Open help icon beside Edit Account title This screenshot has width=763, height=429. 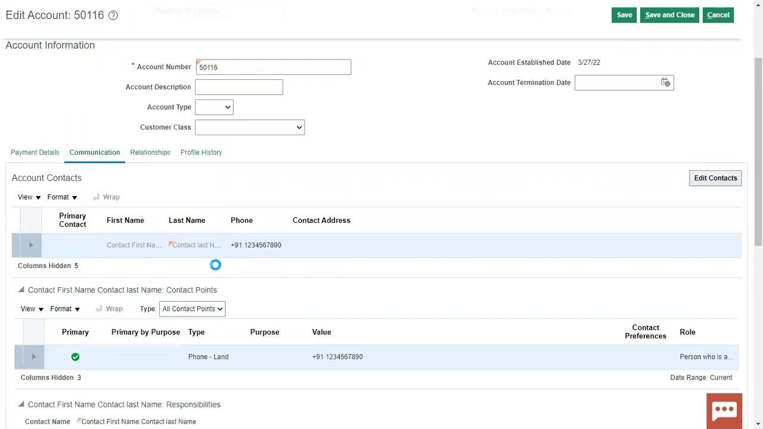point(113,15)
